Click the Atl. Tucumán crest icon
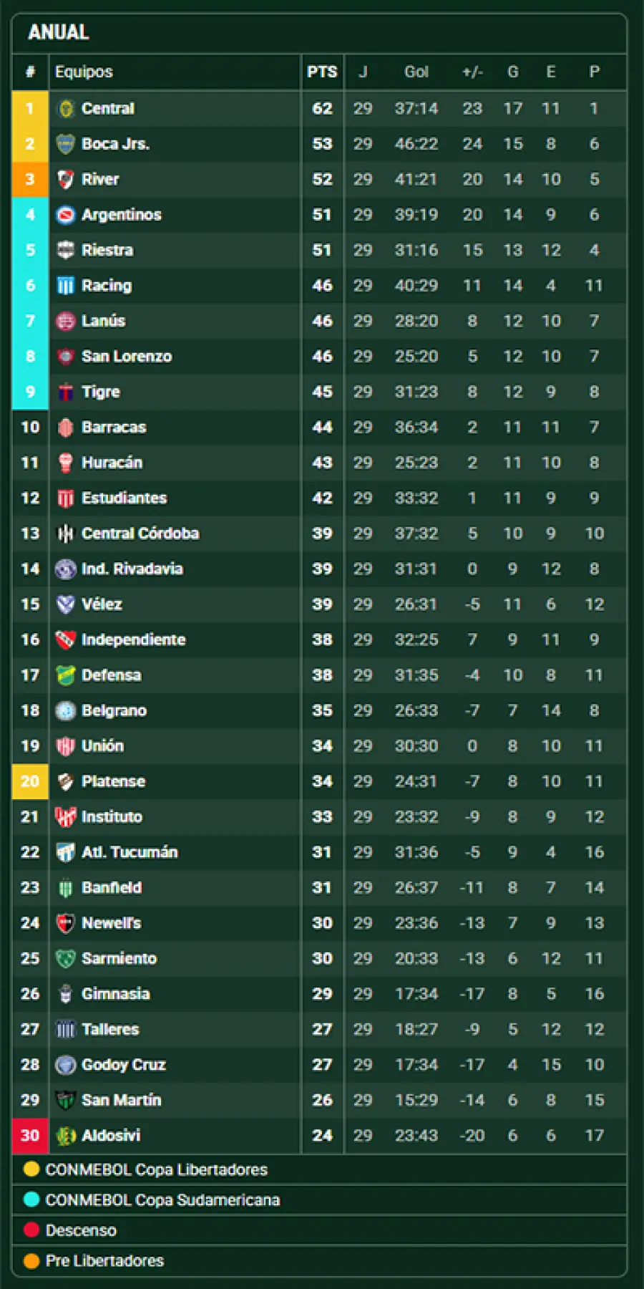 coord(66,852)
